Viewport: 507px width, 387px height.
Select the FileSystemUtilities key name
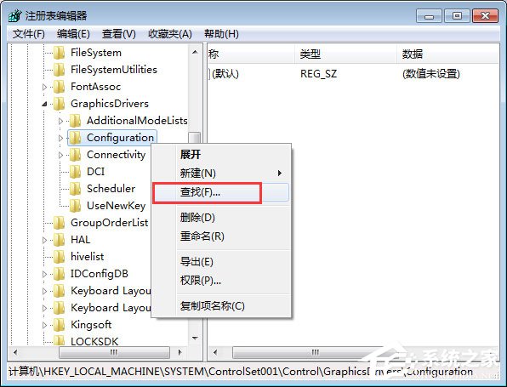(x=114, y=70)
